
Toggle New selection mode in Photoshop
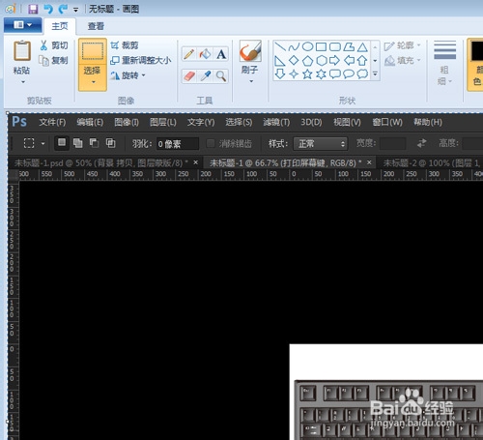coord(62,142)
